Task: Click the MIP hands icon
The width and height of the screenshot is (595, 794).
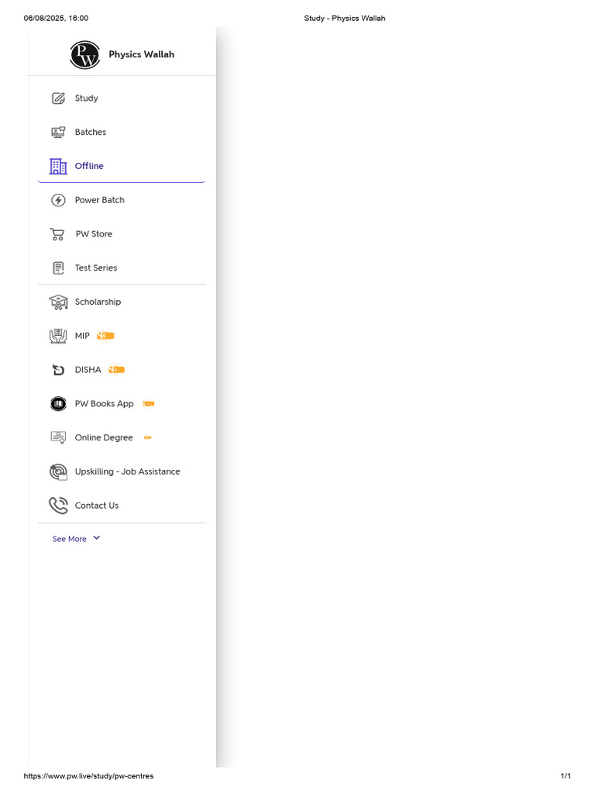Action: (58, 336)
